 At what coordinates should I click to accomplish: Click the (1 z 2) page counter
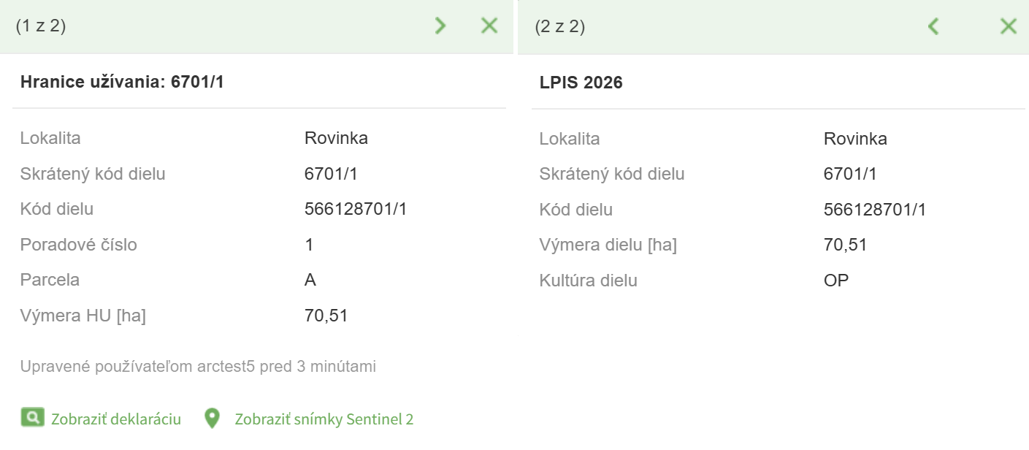click(41, 27)
